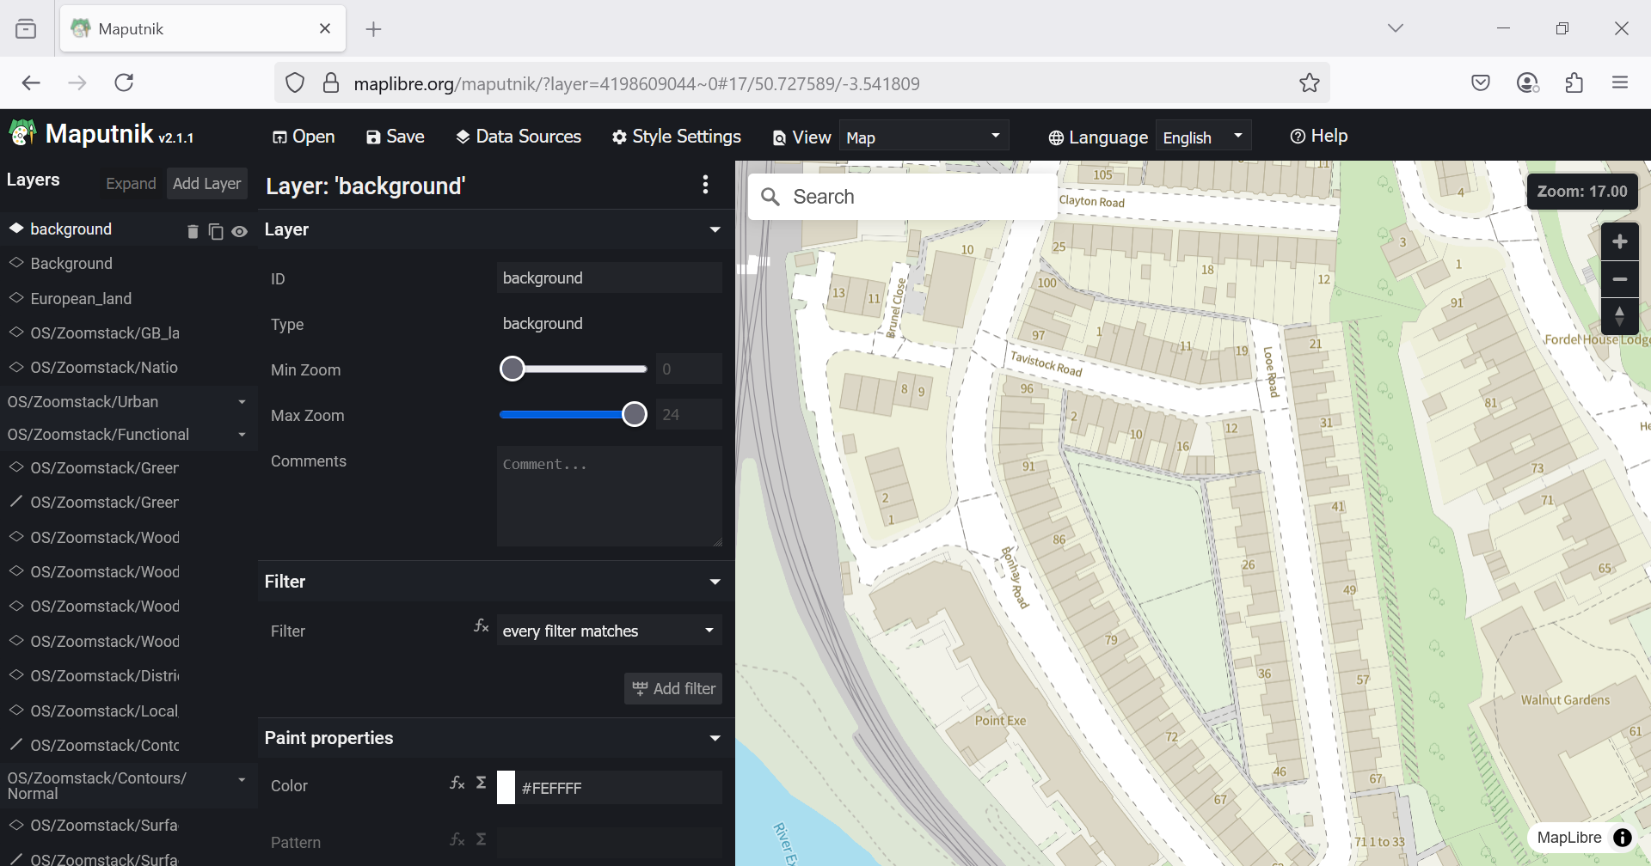Open the Data Sources menu
Viewport: 1651px width, 866px height.
pos(519,137)
